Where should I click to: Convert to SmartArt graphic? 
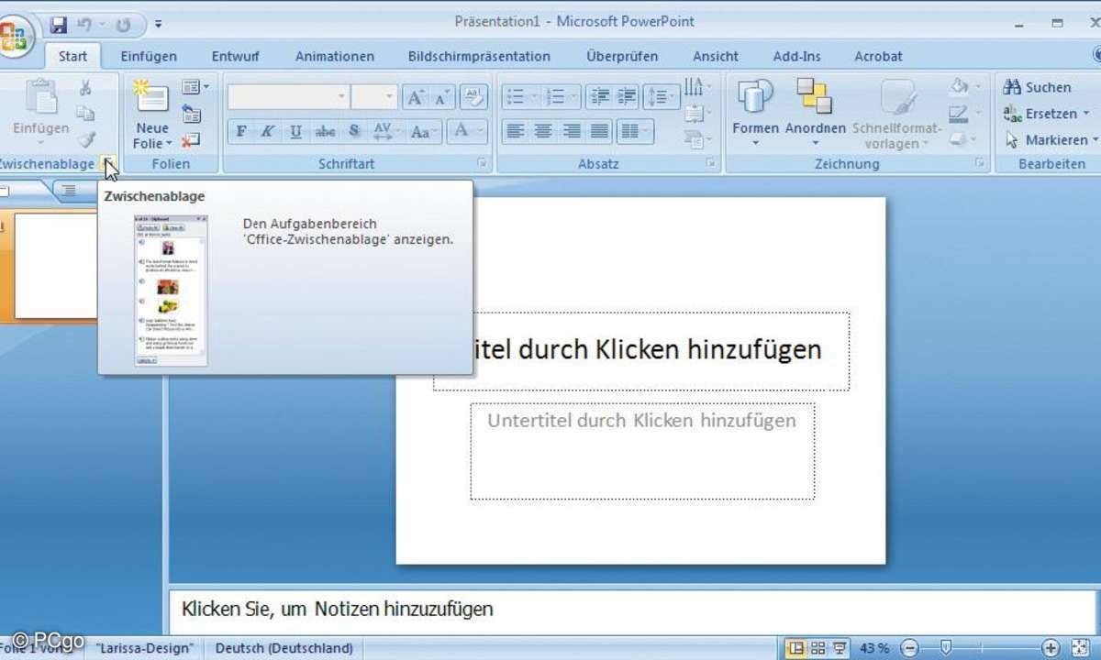coord(697,140)
